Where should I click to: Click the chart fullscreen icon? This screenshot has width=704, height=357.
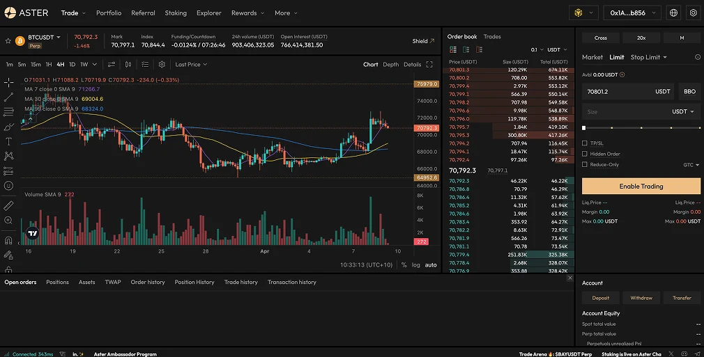coord(429,65)
